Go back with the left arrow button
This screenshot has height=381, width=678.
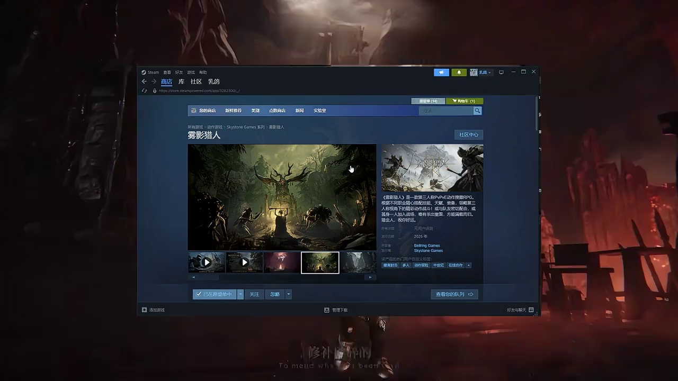pos(144,81)
